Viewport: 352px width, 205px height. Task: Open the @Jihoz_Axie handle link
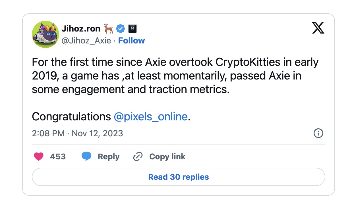pos(86,41)
